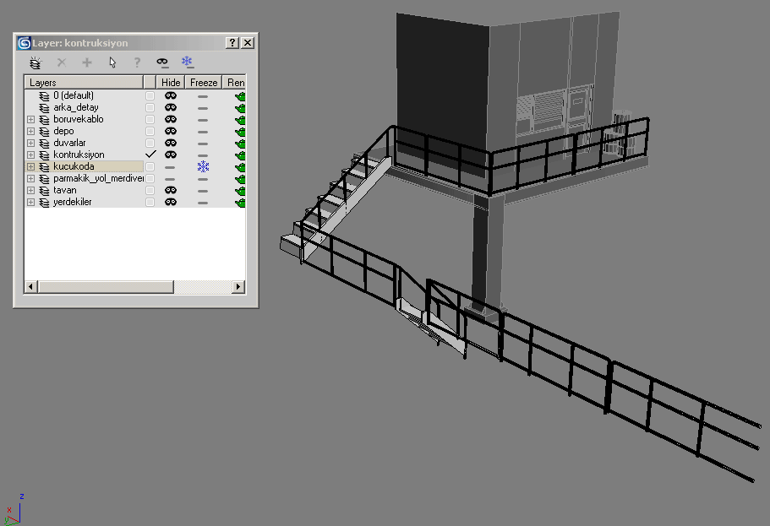
Task: Click the Delete Layer X icon
Action: [x=61, y=62]
